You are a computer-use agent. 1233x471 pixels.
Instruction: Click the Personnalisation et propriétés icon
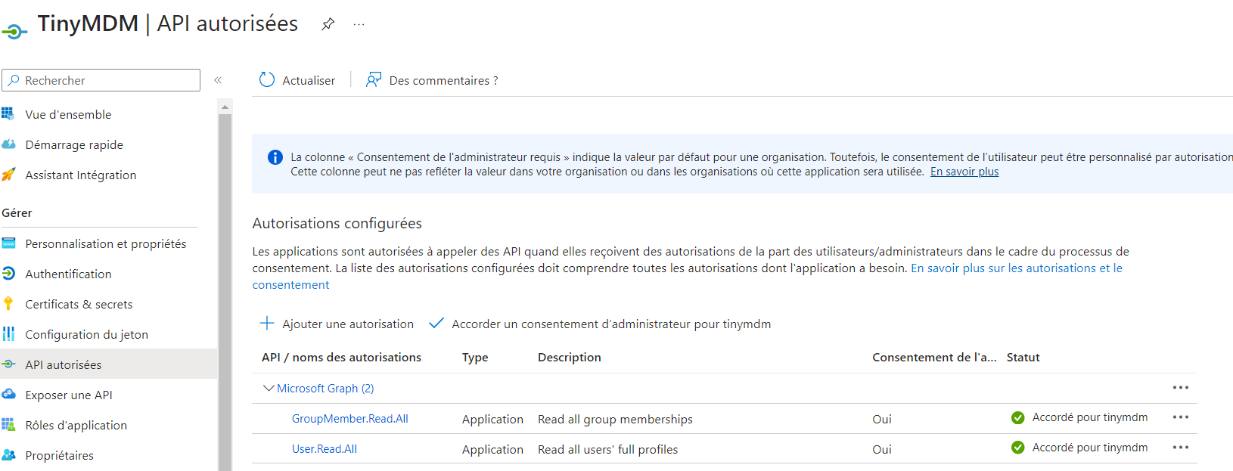pos(8,243)
